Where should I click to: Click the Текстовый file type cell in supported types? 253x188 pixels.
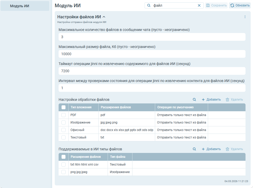[120, 165]
